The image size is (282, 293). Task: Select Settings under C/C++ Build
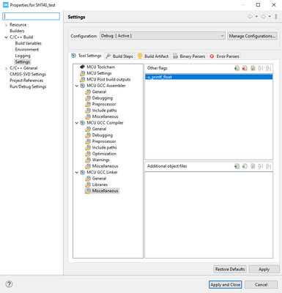coord(23,62)
